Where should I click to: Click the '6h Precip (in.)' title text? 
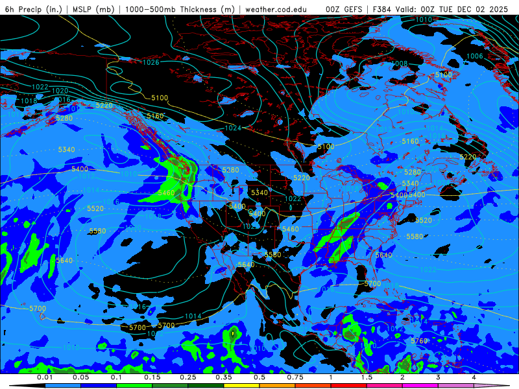click(34, 9)
